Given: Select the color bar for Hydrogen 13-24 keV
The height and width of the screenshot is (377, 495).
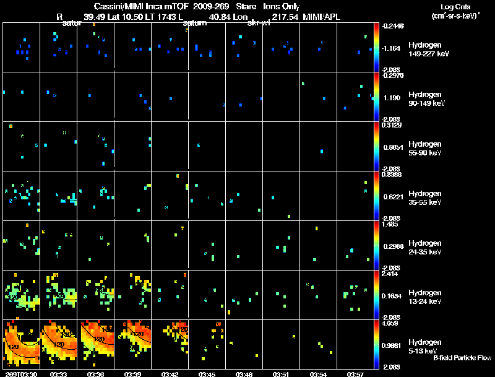Looking at the screenshot, I should point(376,295).
